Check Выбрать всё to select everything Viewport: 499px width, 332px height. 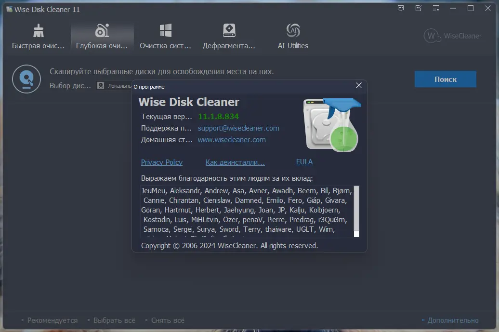point(115,320)
